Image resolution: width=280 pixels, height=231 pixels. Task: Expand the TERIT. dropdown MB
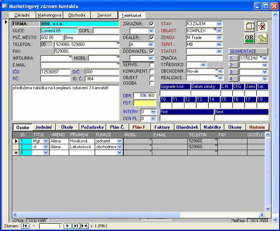coord(219,44)
